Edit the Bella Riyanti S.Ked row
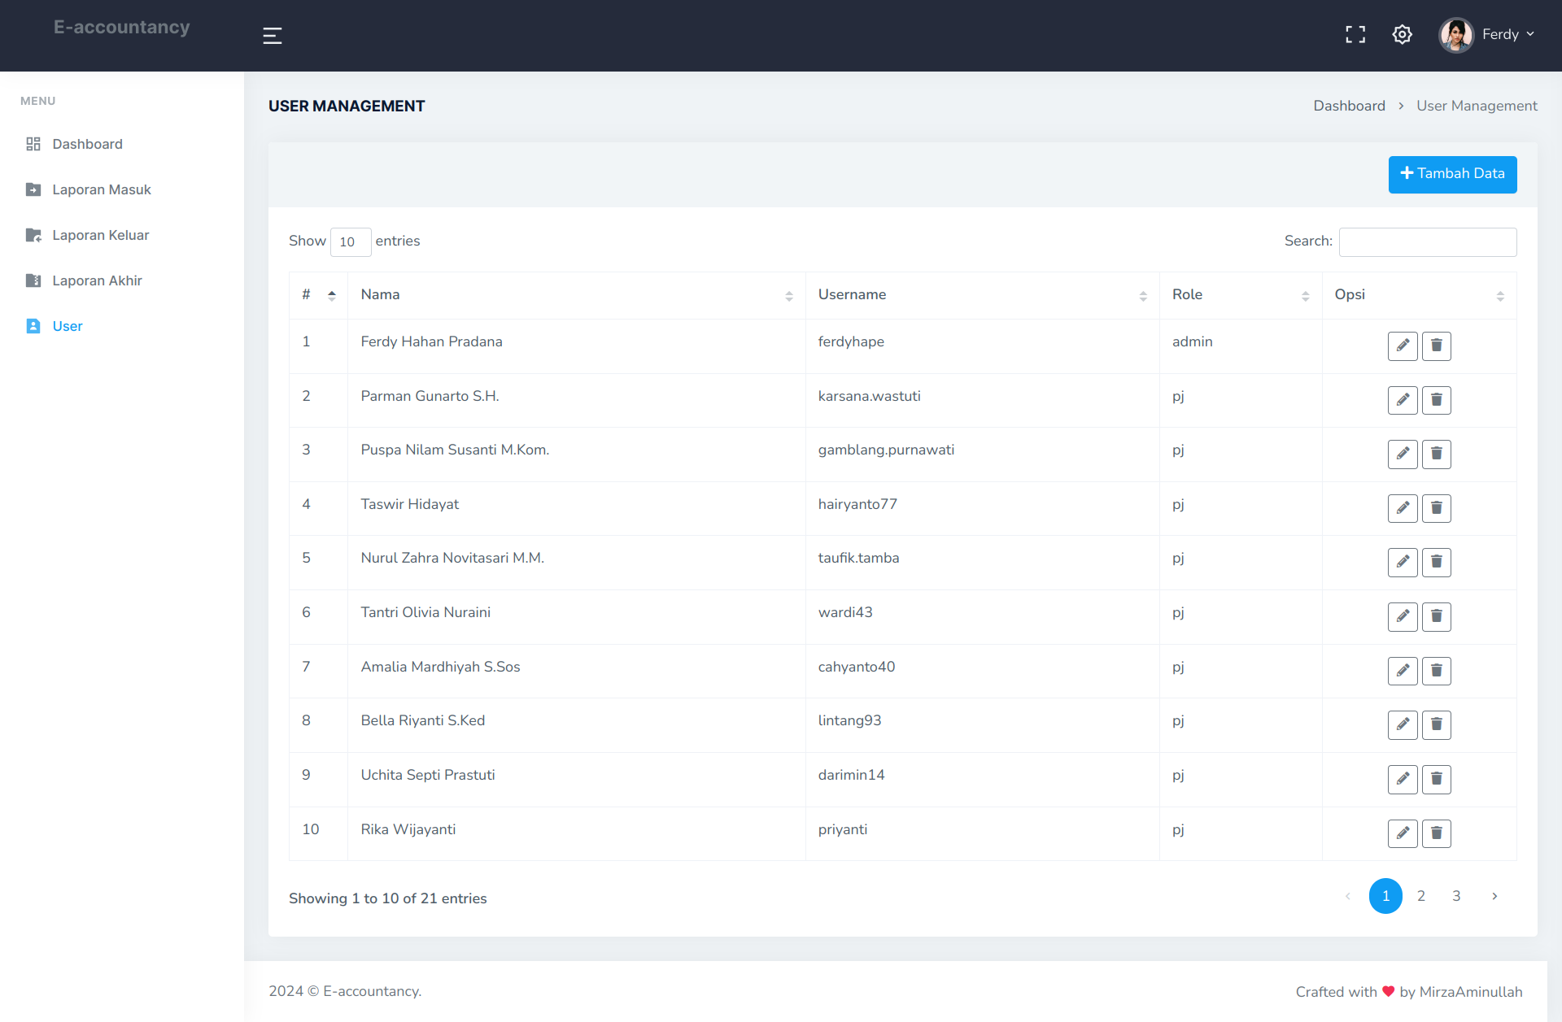Image resolution: width=1562 pixels, height=1022 pixels. tap(1403, 724)
